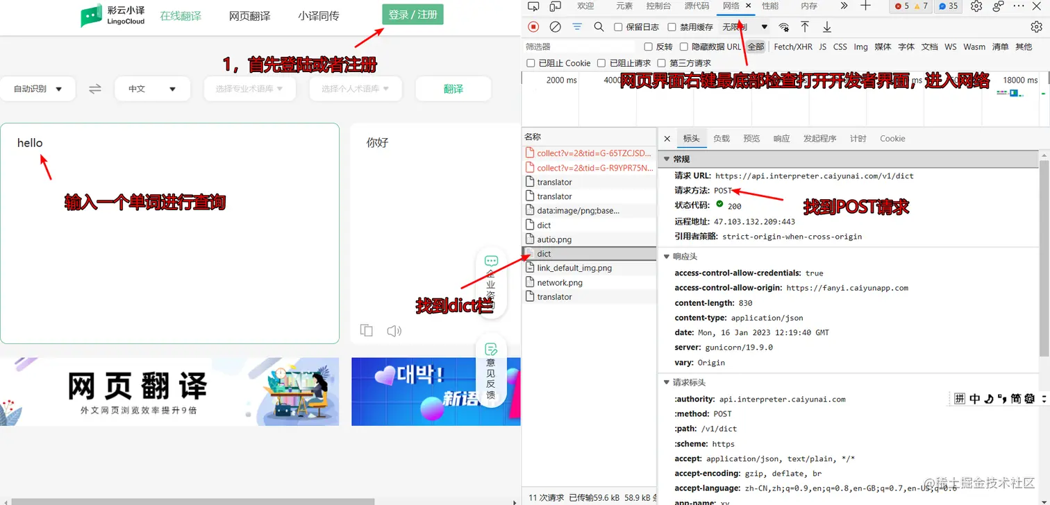Open DevTools settings gear in the top bar
This screenshot has height=505, width=1050.
[976, 6]
